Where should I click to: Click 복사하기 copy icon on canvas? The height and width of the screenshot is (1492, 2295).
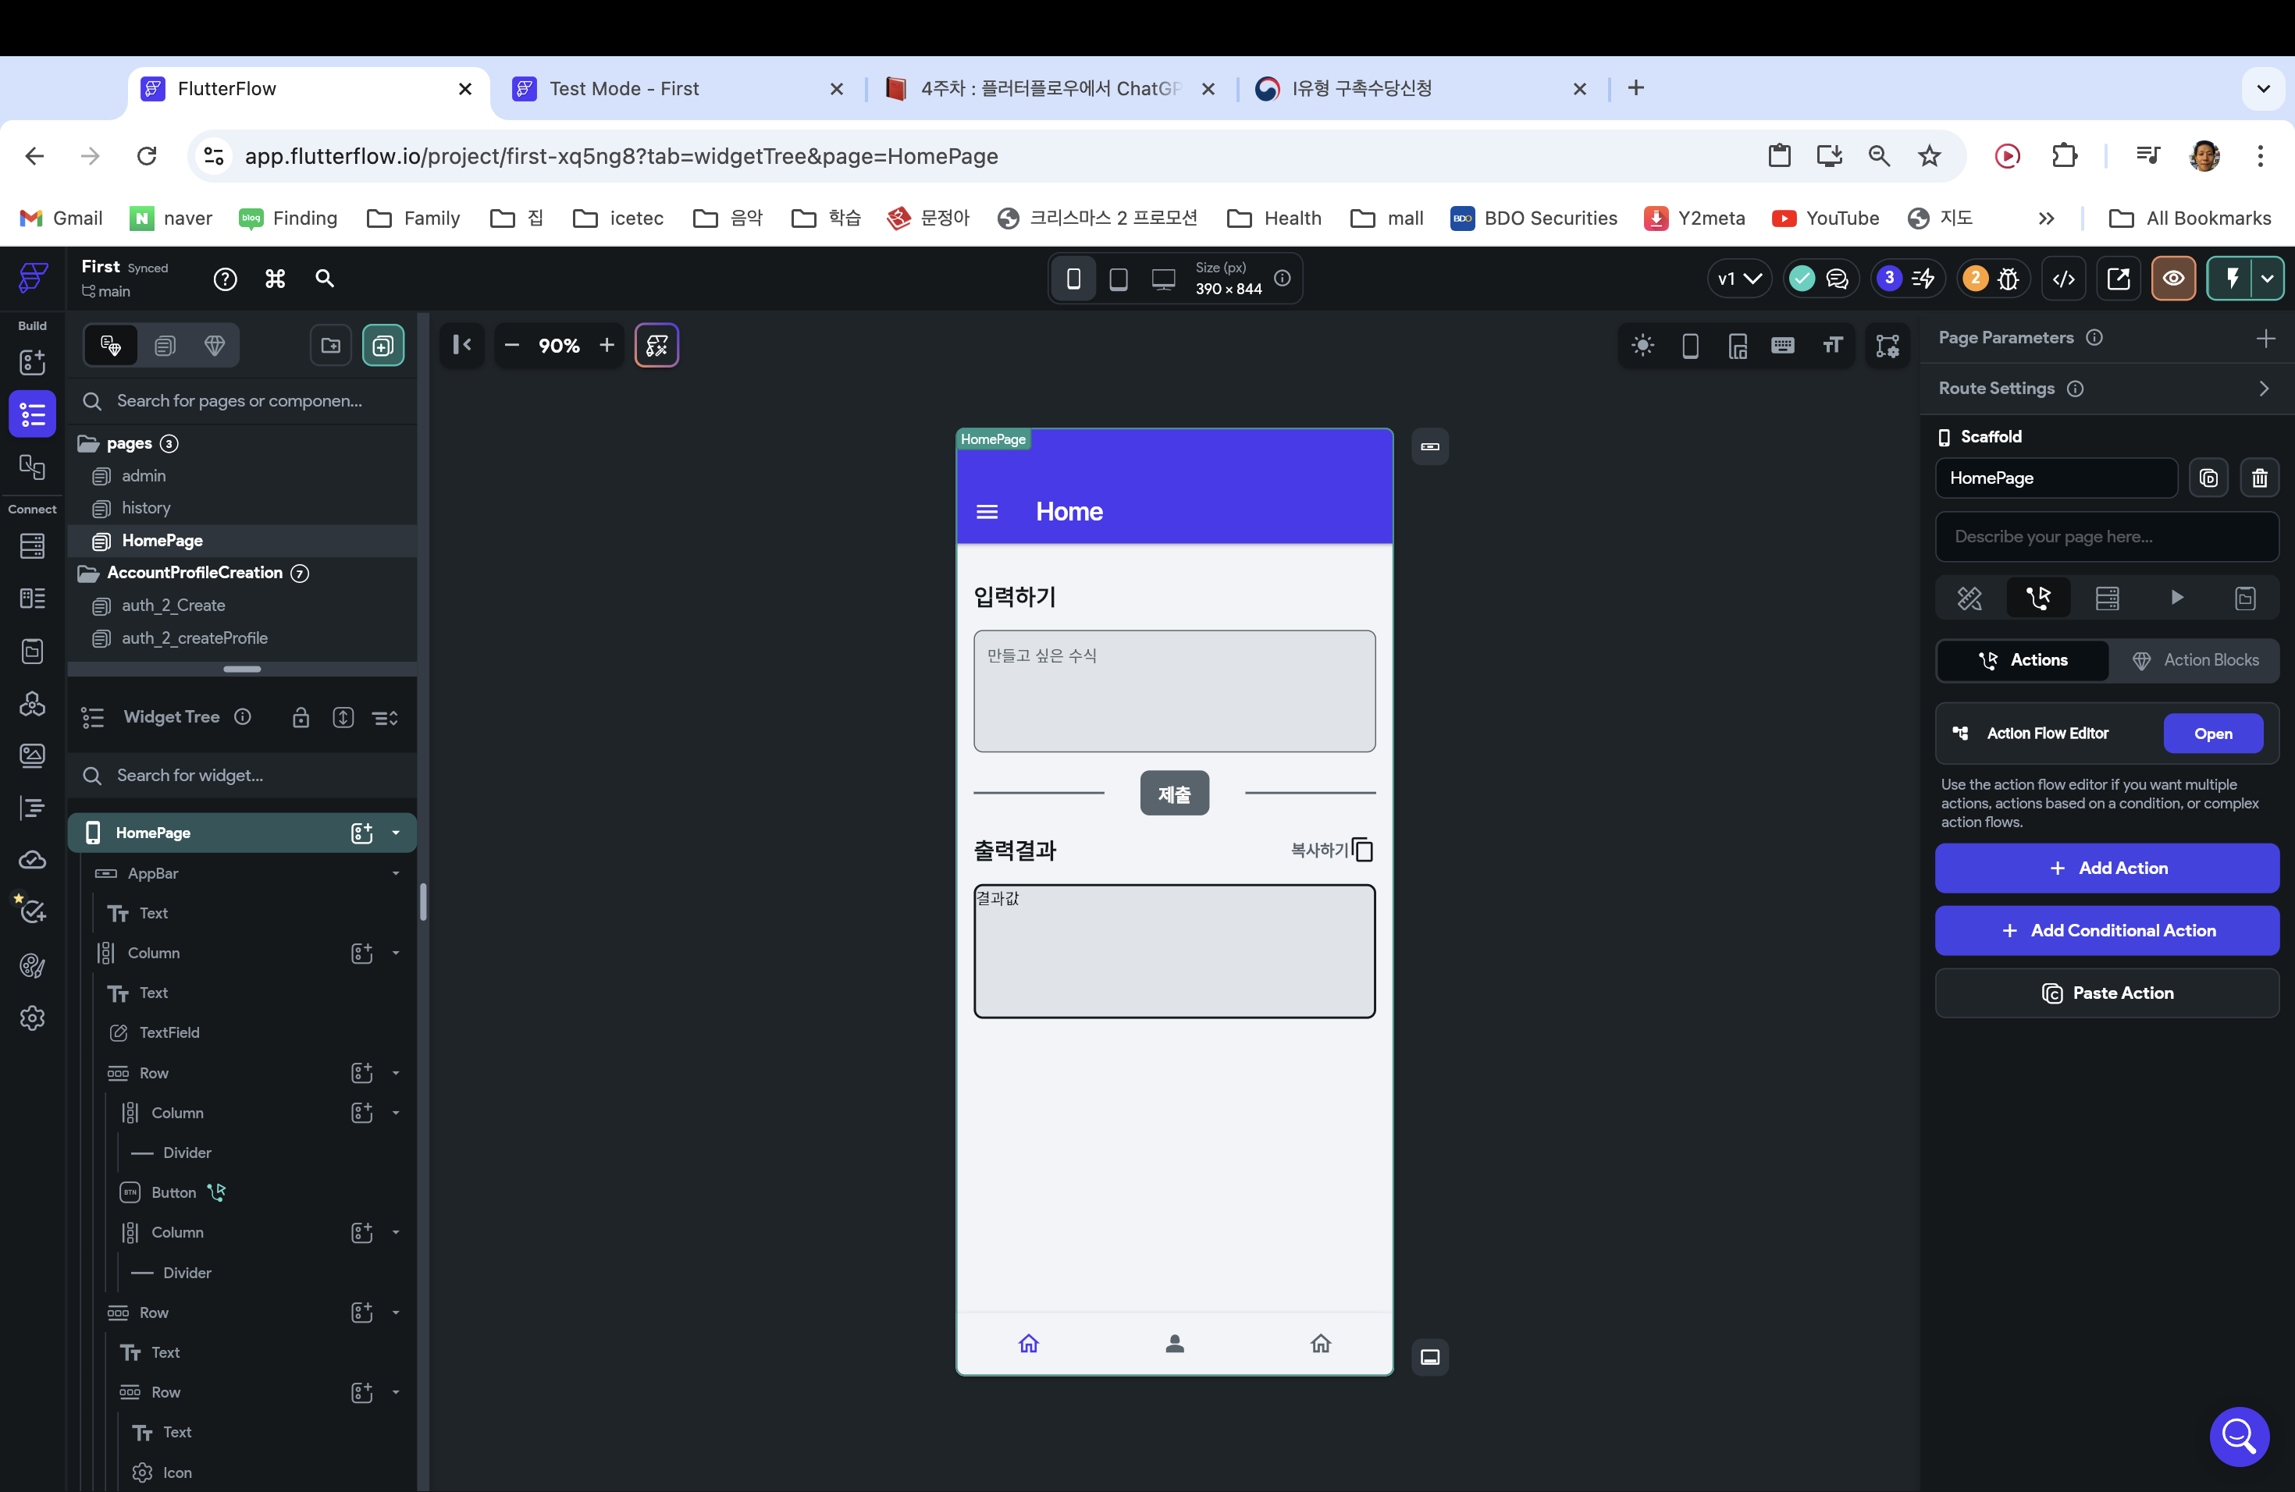pos(1362,850)
